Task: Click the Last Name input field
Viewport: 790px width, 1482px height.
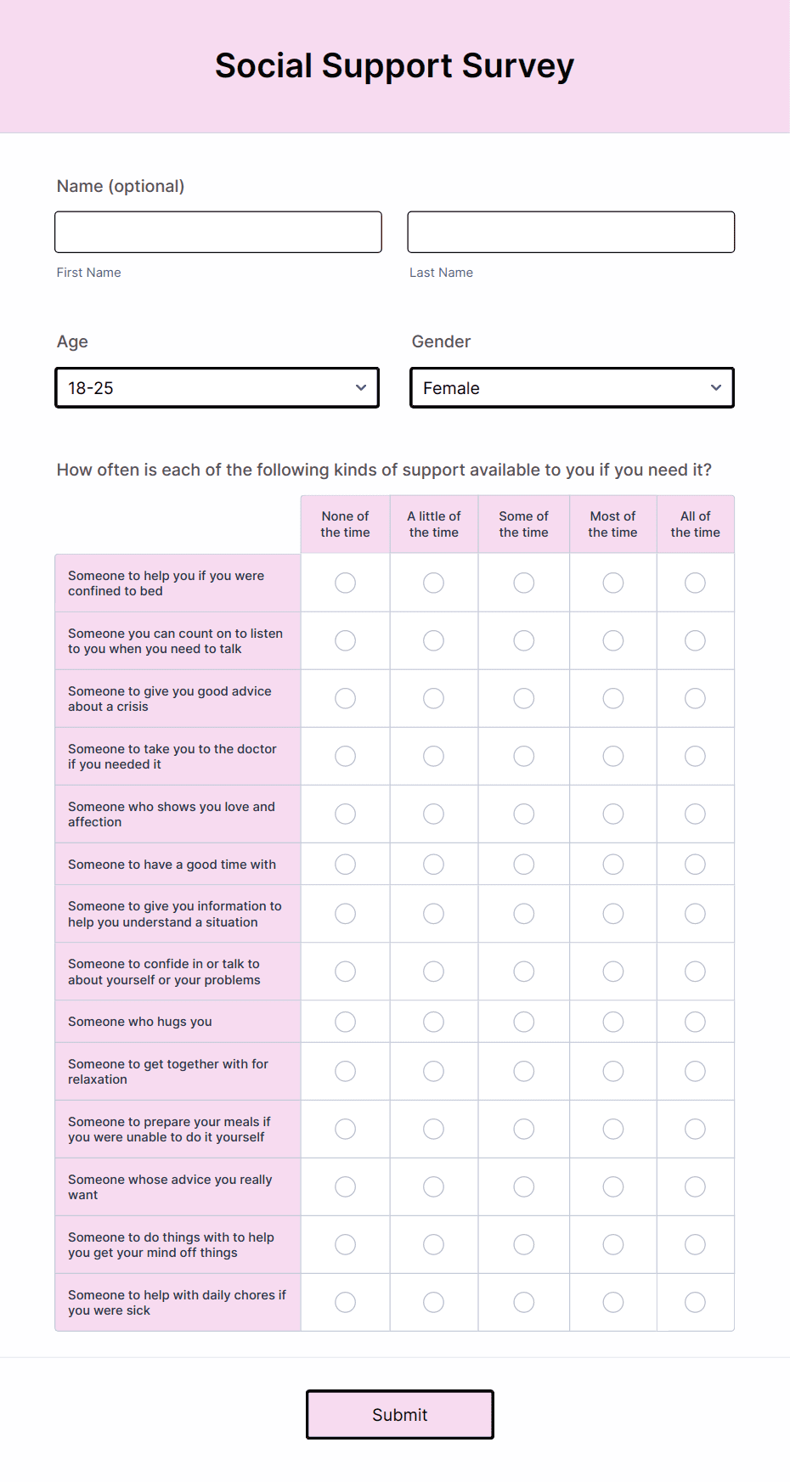Action: tap(571, 231)
